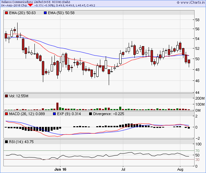Click the 52 price axis label
The height and width of the screenshot is (173, 206).
(x=197, y=48)
